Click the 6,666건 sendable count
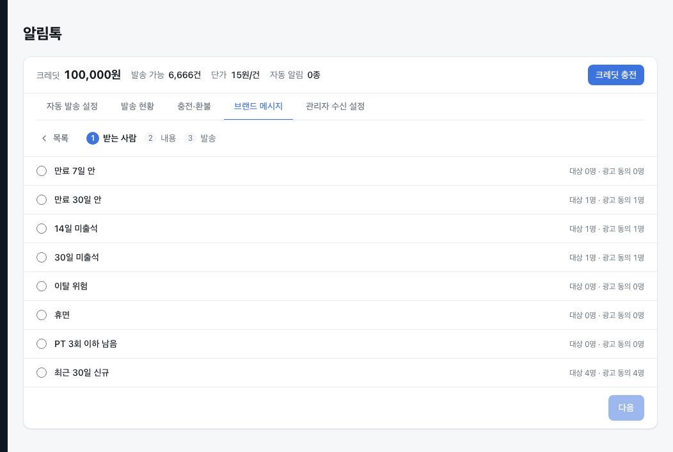Screen dimensions: 673x452 184,75
